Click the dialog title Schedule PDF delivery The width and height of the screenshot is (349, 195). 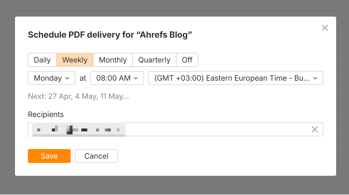coord(110,35)
